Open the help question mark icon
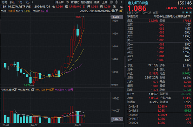 point(117,2)
